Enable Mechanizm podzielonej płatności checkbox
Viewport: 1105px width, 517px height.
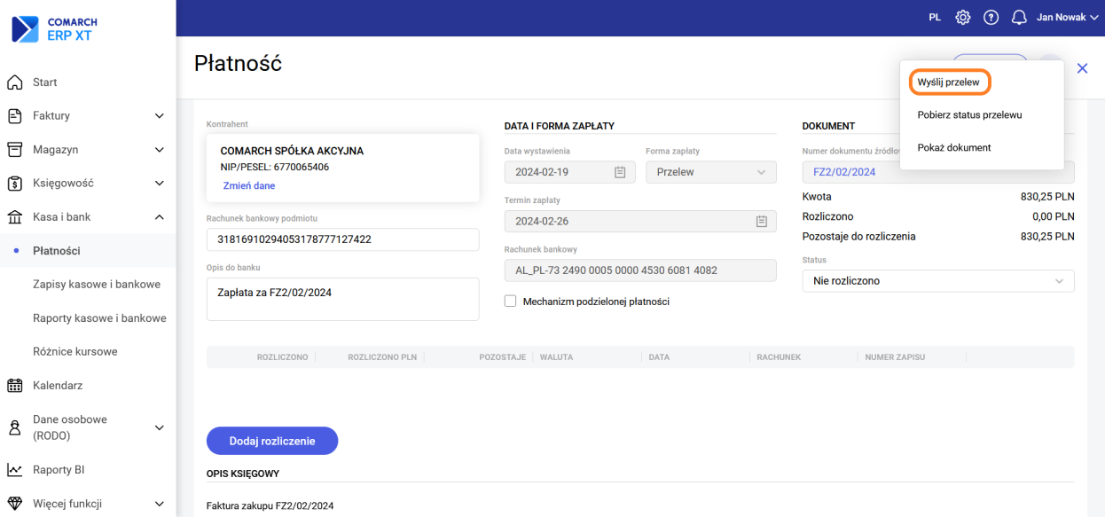click(510, 302)
